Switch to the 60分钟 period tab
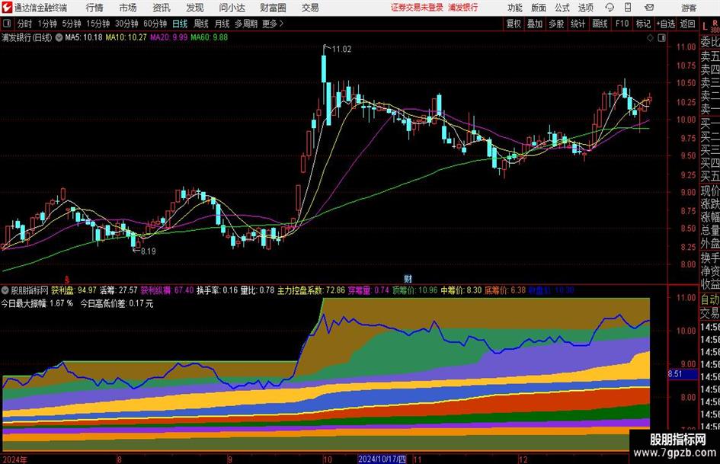 point(155,24)
